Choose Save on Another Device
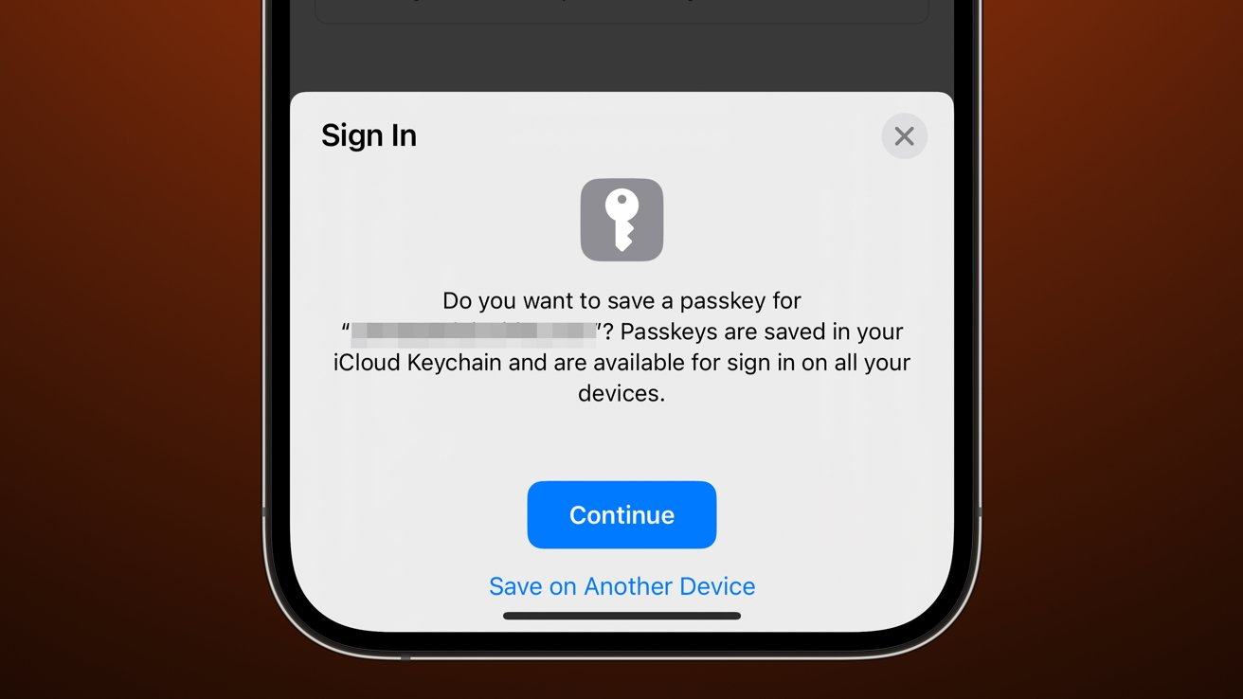The image size is (1243, 699). 621,586
